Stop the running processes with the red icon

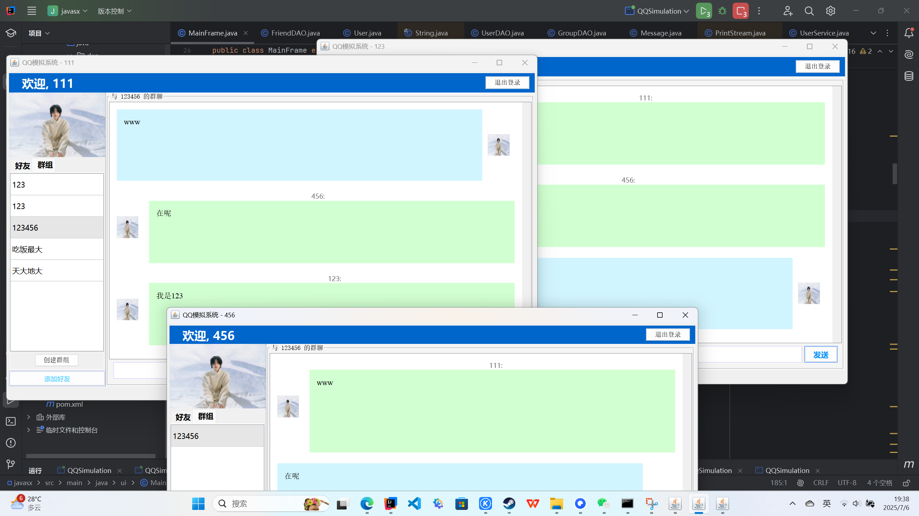tap(741, 11)
